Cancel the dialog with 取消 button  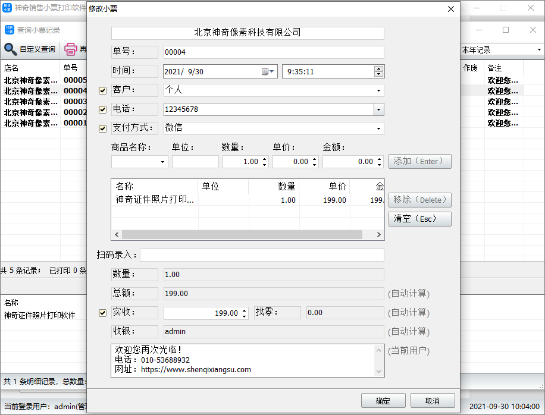(433, 401)
